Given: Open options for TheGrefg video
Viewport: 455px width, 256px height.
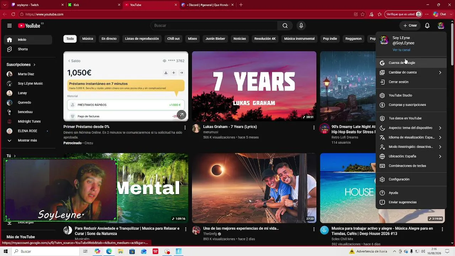Looking at the screenshot, I should pos(314,229).
